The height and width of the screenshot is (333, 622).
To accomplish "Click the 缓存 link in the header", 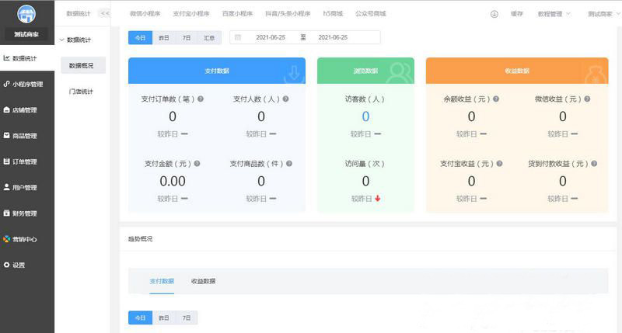I will pos(516,14).
